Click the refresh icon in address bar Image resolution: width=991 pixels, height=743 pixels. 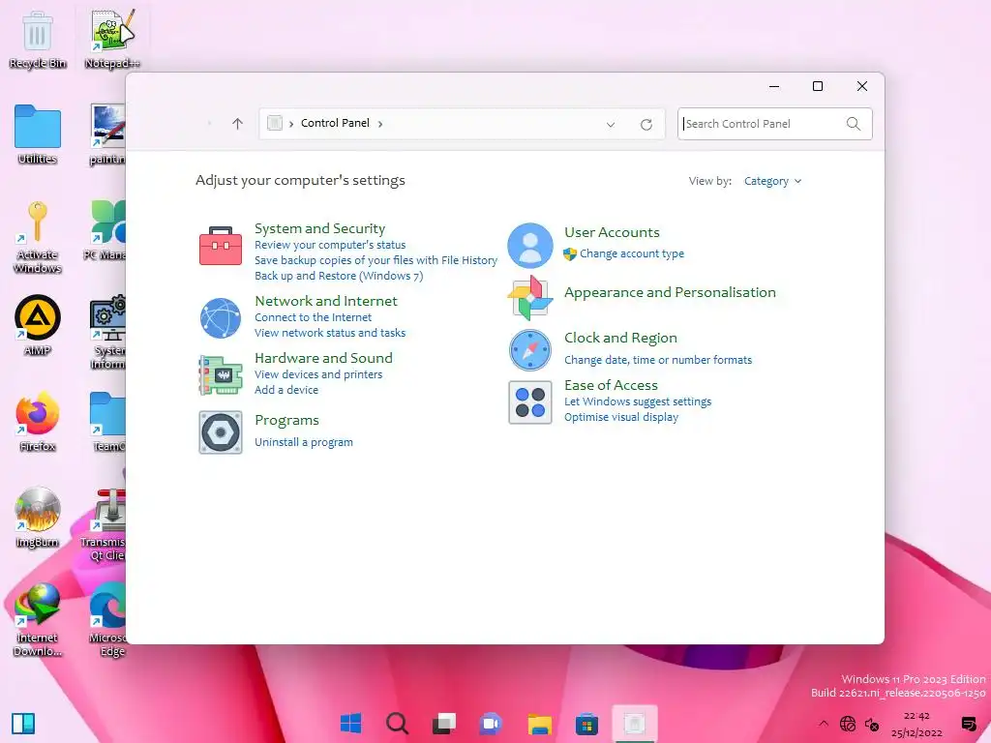[646, 125]
